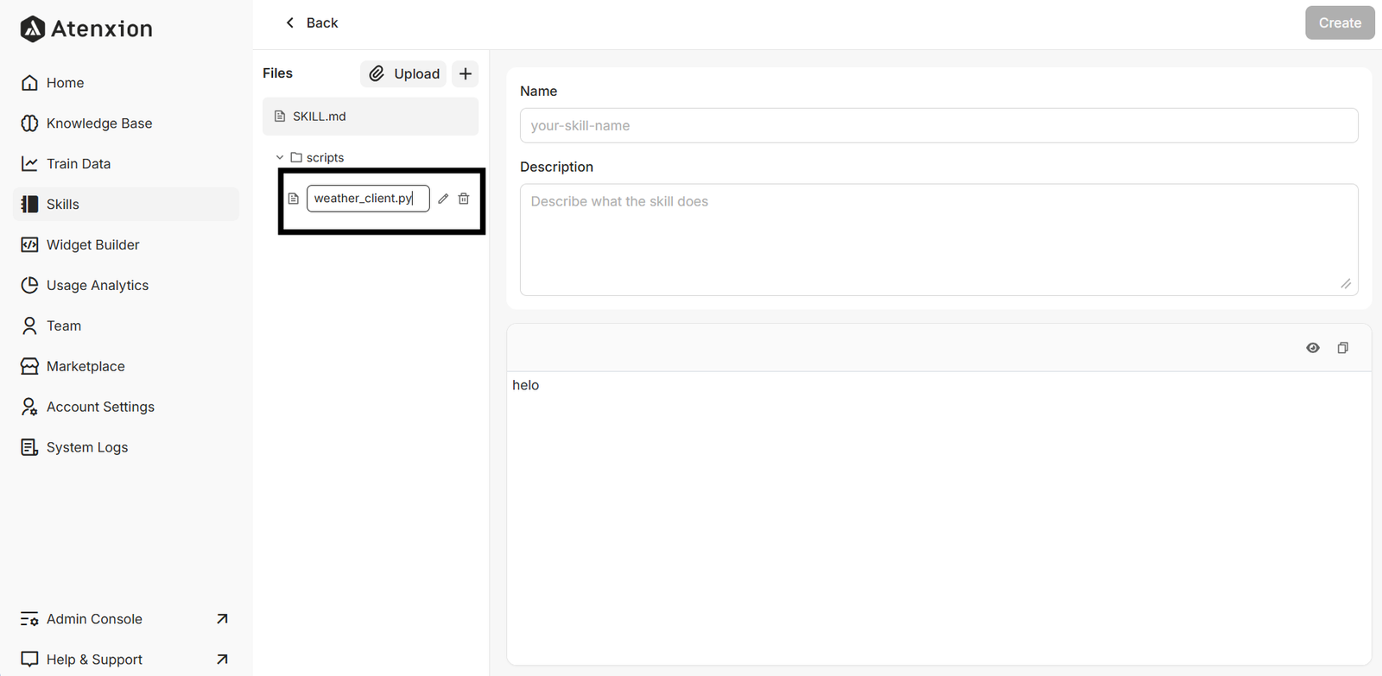The width and height of the screenshot is (1382, 676).
Task: Click the scripts folder icon
Action: [x=296, y=158]
